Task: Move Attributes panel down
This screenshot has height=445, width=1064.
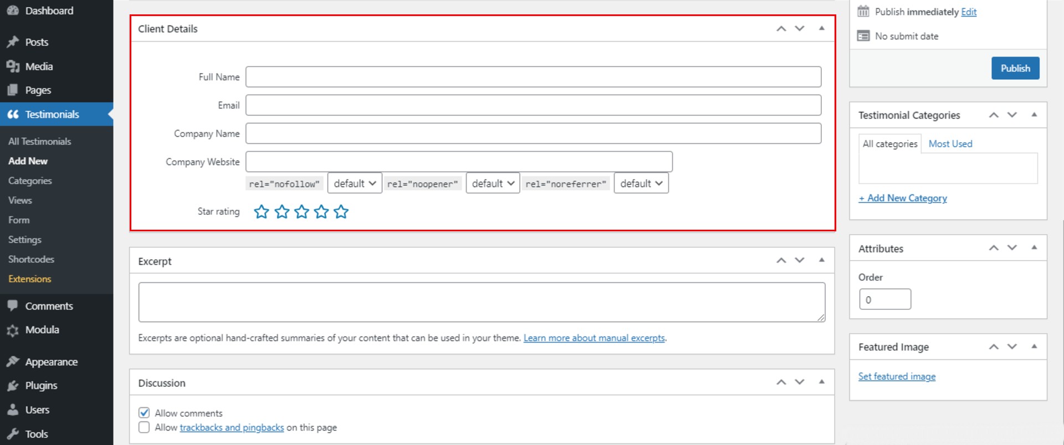Action: (1012, 248)
